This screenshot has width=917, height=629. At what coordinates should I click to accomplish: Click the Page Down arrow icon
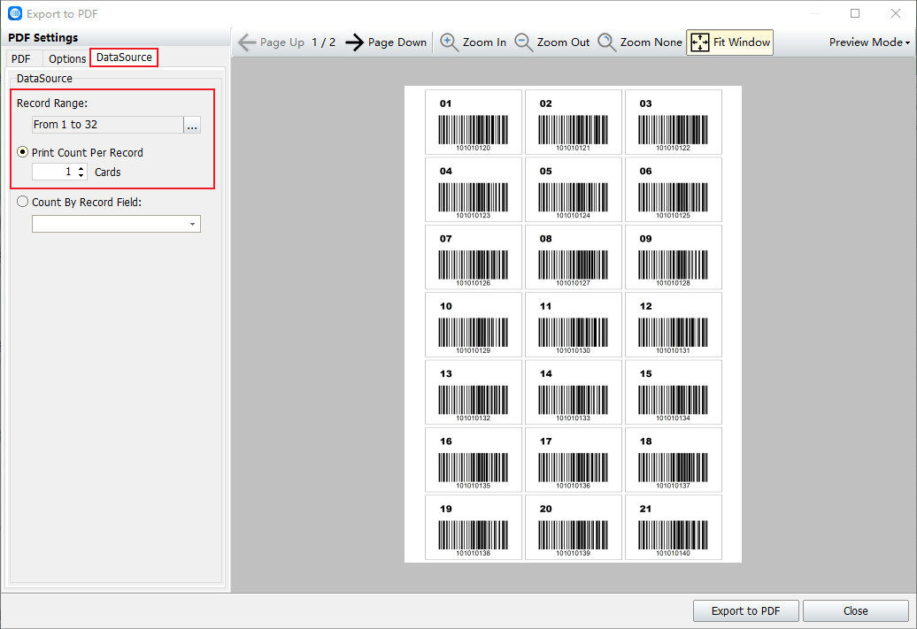click(x=354, y=42)
